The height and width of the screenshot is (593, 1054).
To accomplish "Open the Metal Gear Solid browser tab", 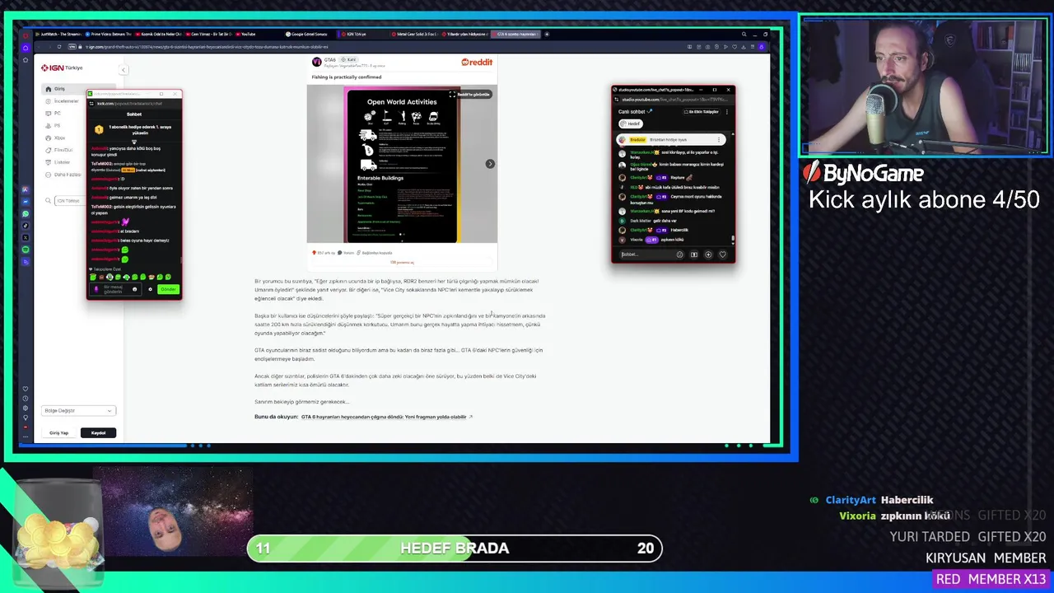I will (417, 35).
